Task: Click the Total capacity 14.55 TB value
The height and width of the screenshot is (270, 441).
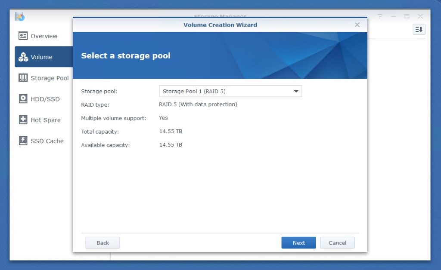Action: [171, 131]
